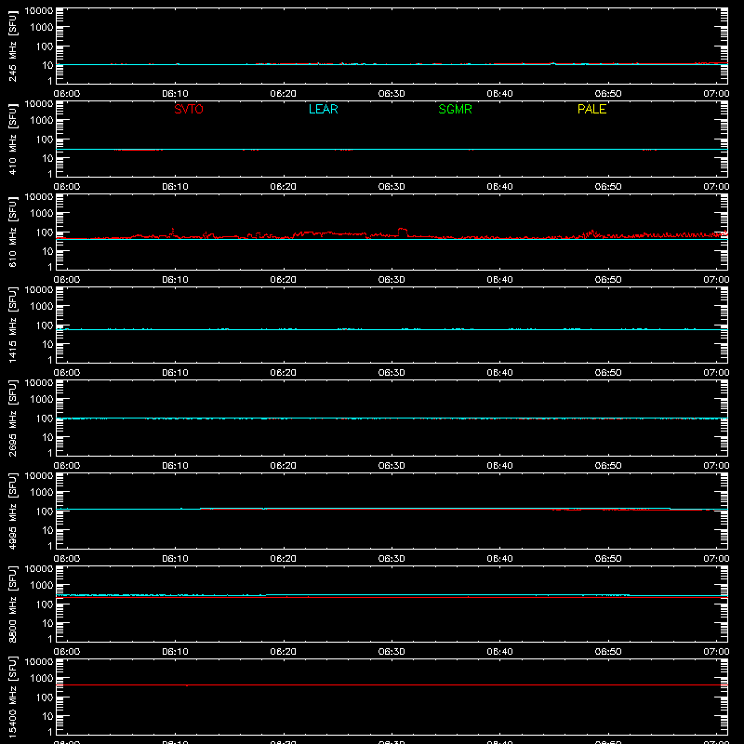The image size is (744, 744).
Task: Select the 15400 MHz [SFU] axis title
Action: 12,697
